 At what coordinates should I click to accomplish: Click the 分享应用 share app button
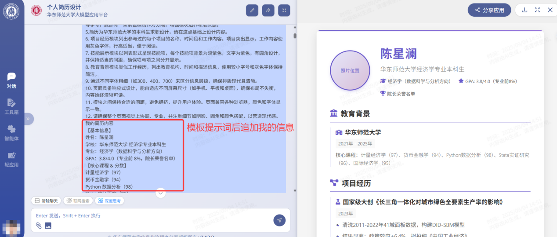pyautogui.click(x=489, y=10)
